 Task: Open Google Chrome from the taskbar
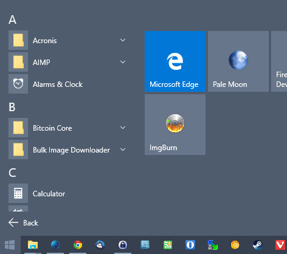(x=78, y=245)
